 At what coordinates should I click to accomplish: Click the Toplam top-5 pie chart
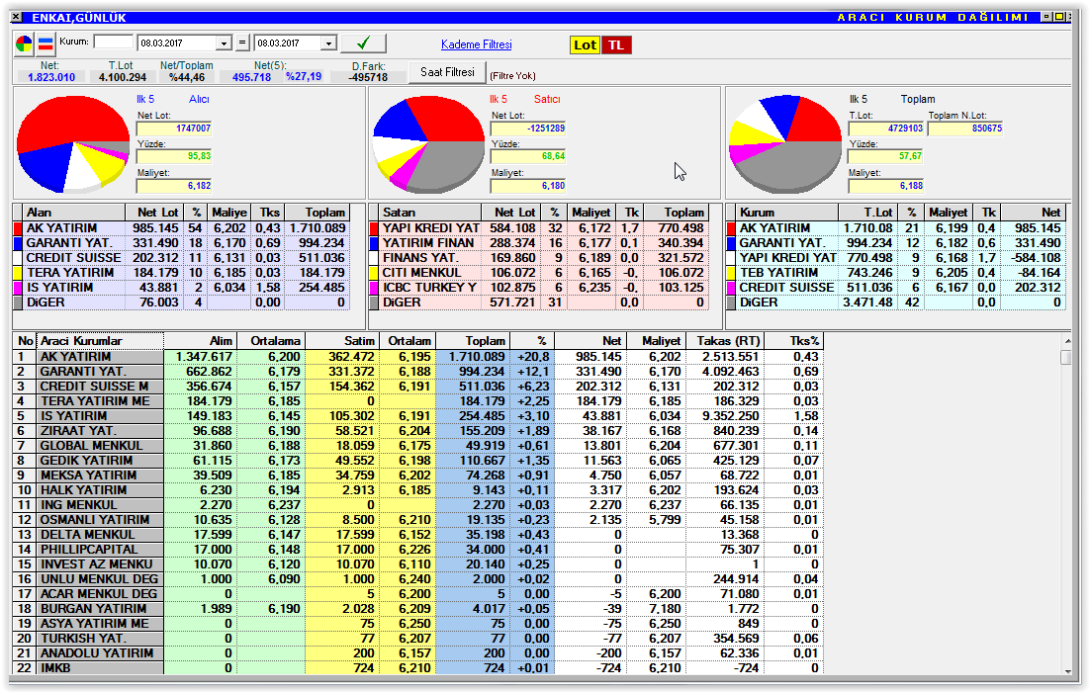coord(785,144)
